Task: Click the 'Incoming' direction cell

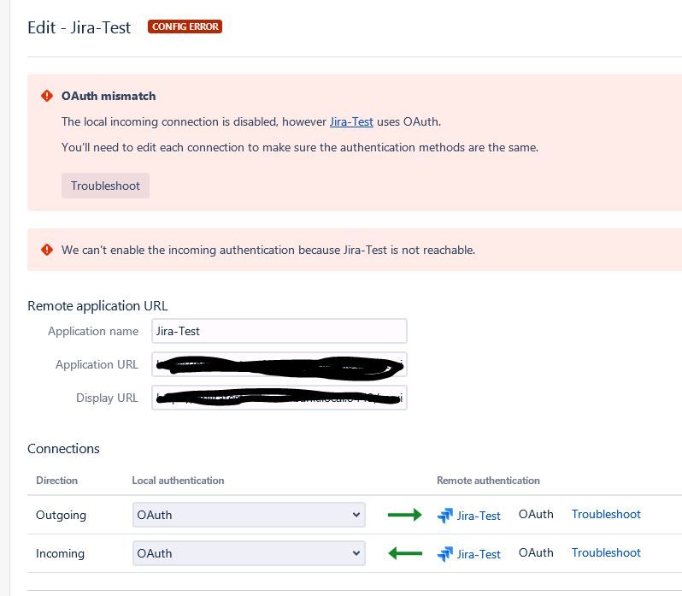Action: coord(60,553)
